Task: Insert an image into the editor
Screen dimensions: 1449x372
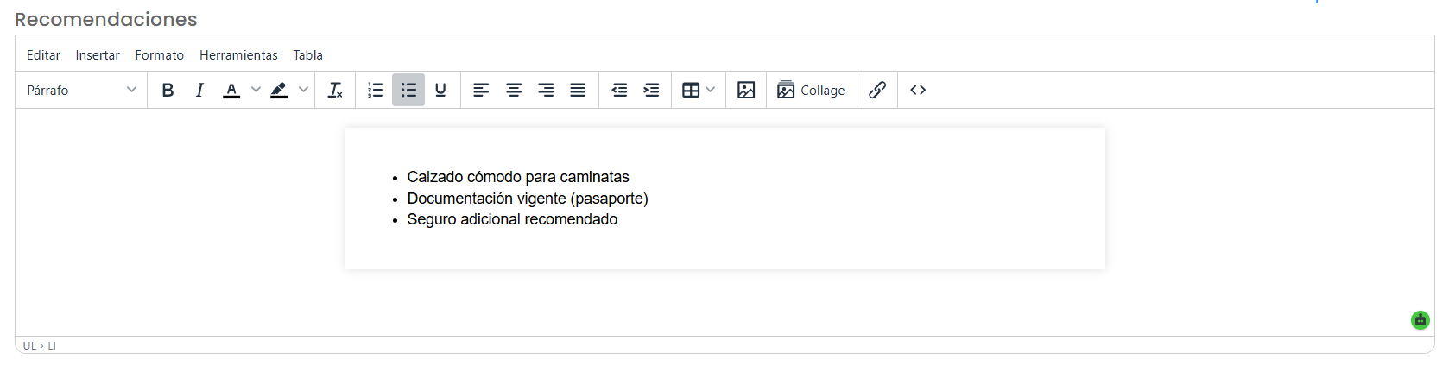Action: click(x=746, y=90)
